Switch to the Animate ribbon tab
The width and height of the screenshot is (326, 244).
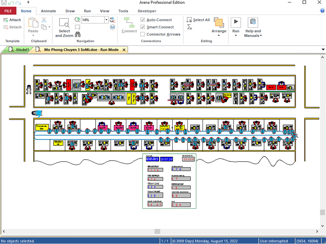[48, 11]
